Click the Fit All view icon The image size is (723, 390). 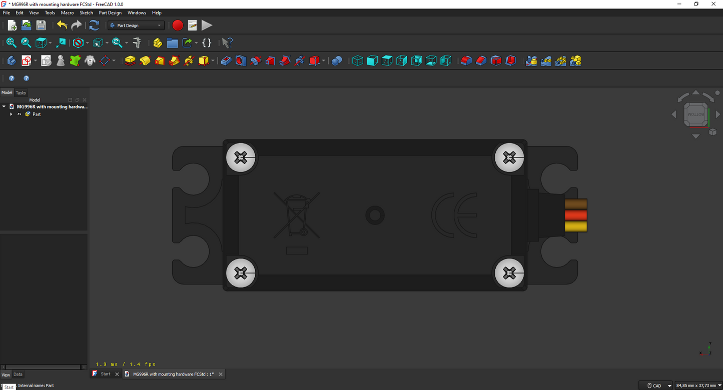pyautogui.click(x=11, y=43)
